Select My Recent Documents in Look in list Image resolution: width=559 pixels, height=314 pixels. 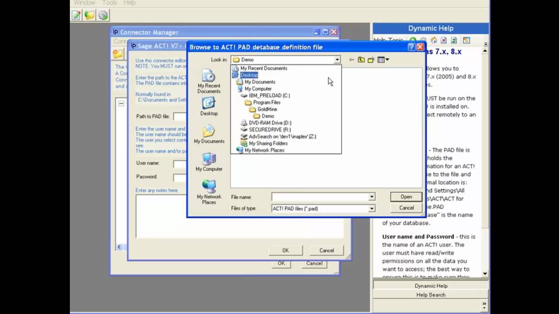264,68
